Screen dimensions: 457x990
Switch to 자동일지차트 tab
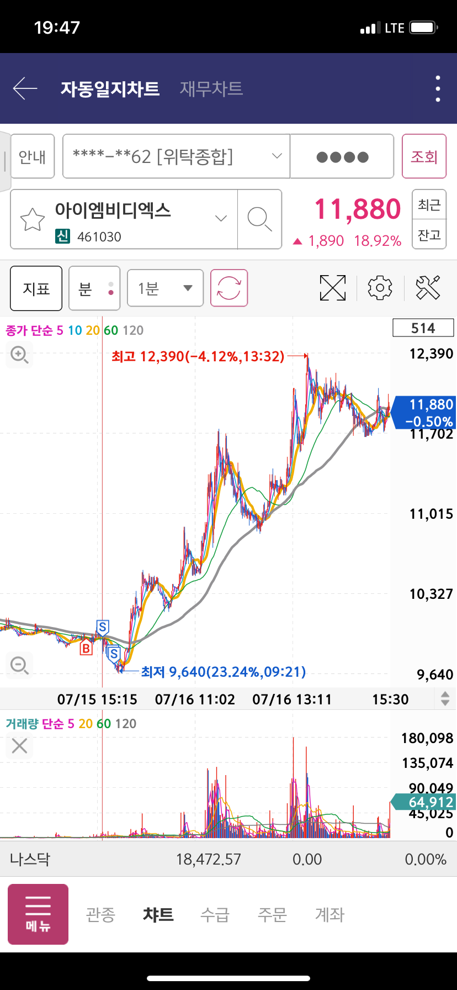tap(110, 88)
